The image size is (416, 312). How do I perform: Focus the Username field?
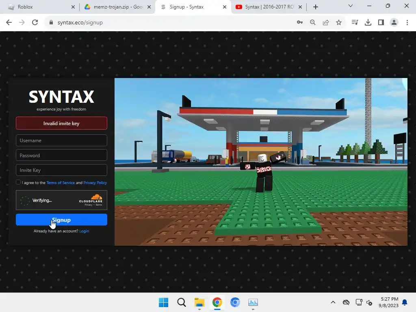pos(61,140)
